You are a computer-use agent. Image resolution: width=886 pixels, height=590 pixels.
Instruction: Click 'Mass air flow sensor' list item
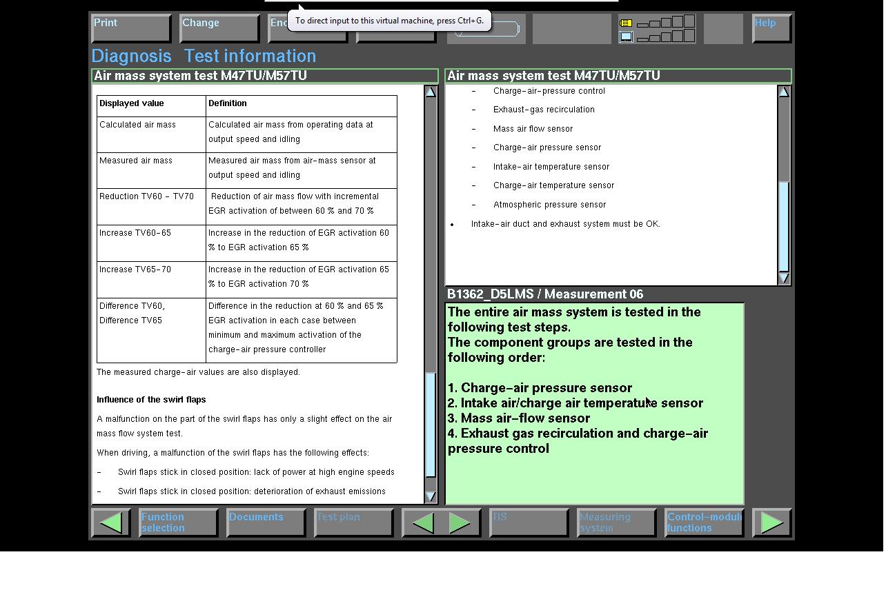coord(533,129)
